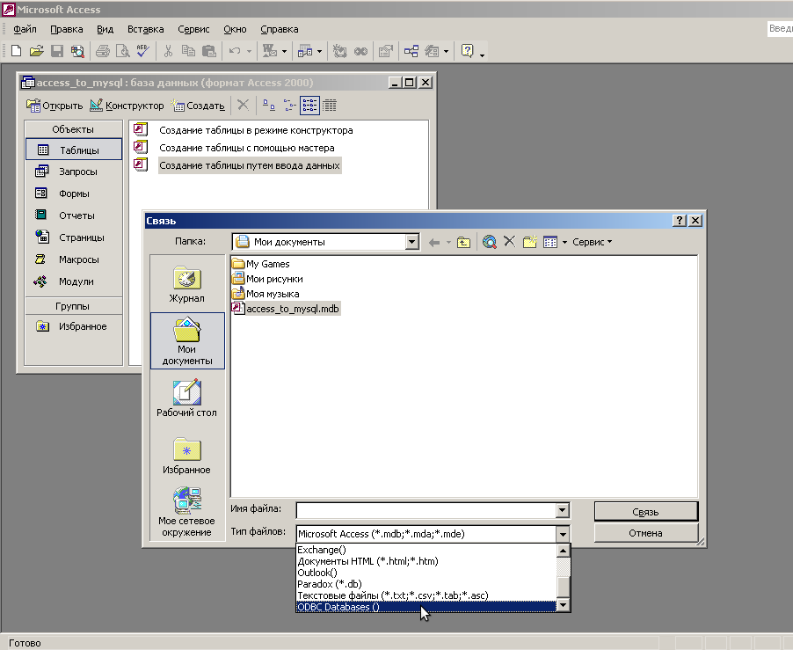Select Документы HTML file type option

pyautogui.click(x=426, y=561)
